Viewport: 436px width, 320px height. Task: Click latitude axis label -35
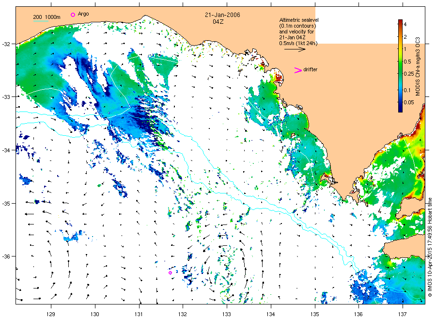coord(6,204)
